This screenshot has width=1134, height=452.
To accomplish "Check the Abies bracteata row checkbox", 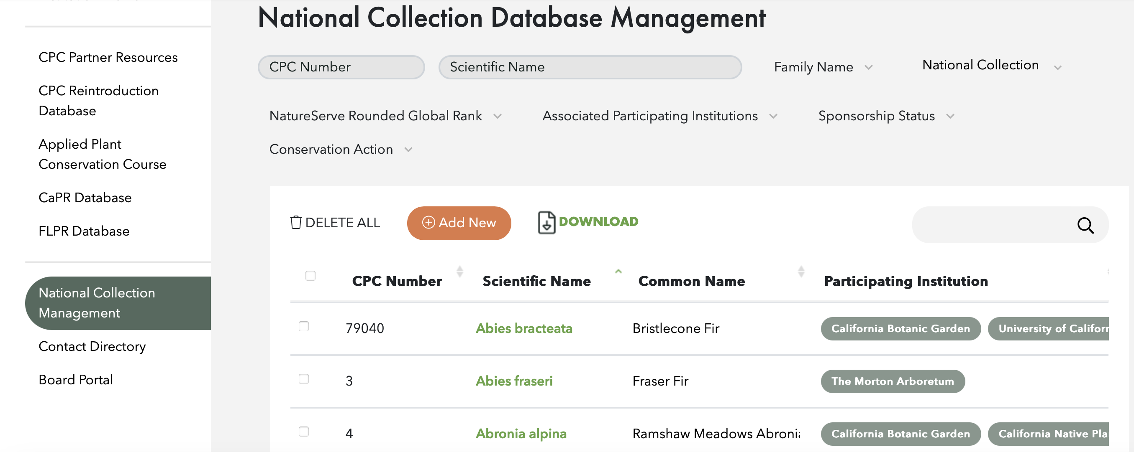I will tap(304, 326).
